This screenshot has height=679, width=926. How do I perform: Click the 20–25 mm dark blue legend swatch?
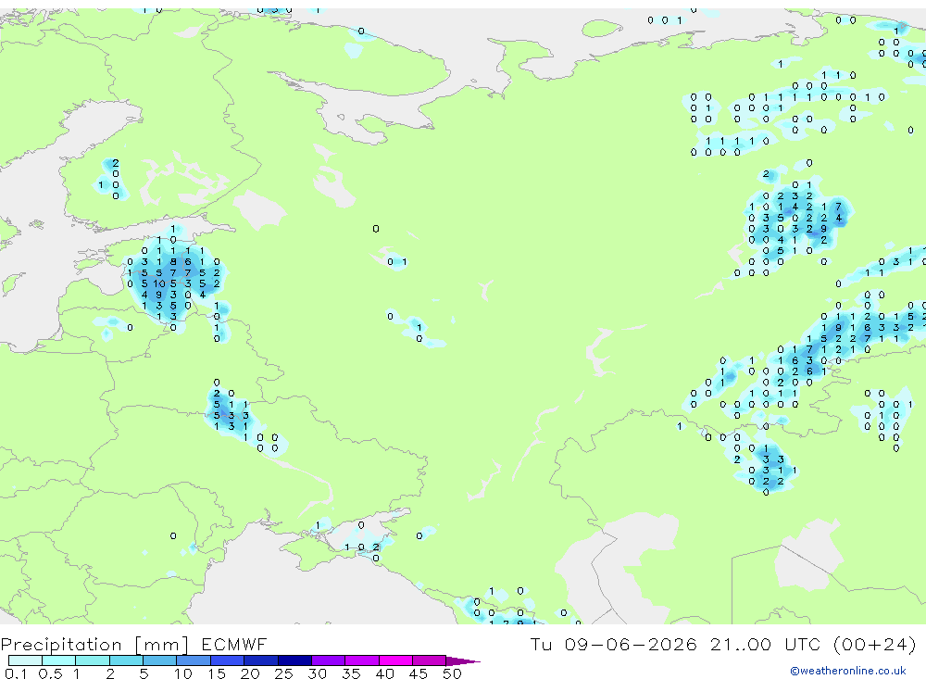[x=261, y=660]
